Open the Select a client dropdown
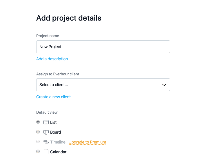206x158 pixels. [x=99, y=85]
